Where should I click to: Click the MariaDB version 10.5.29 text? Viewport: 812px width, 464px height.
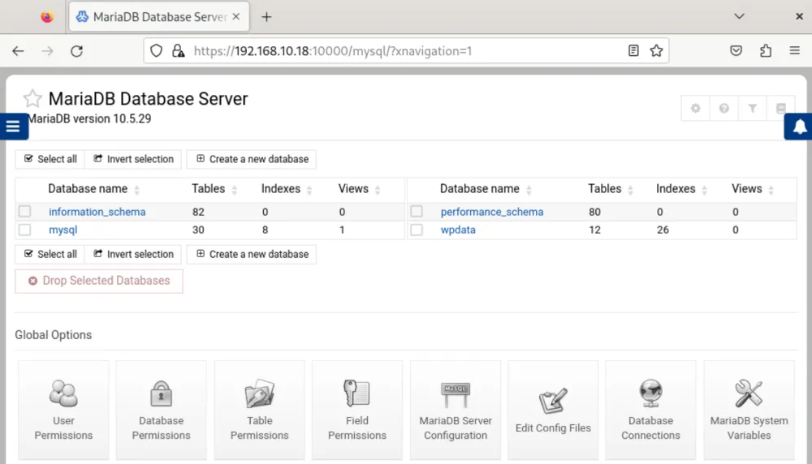tap(89, 118)
